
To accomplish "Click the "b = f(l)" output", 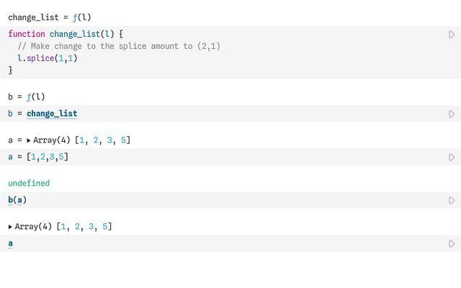I will click(x=27, y=96).
